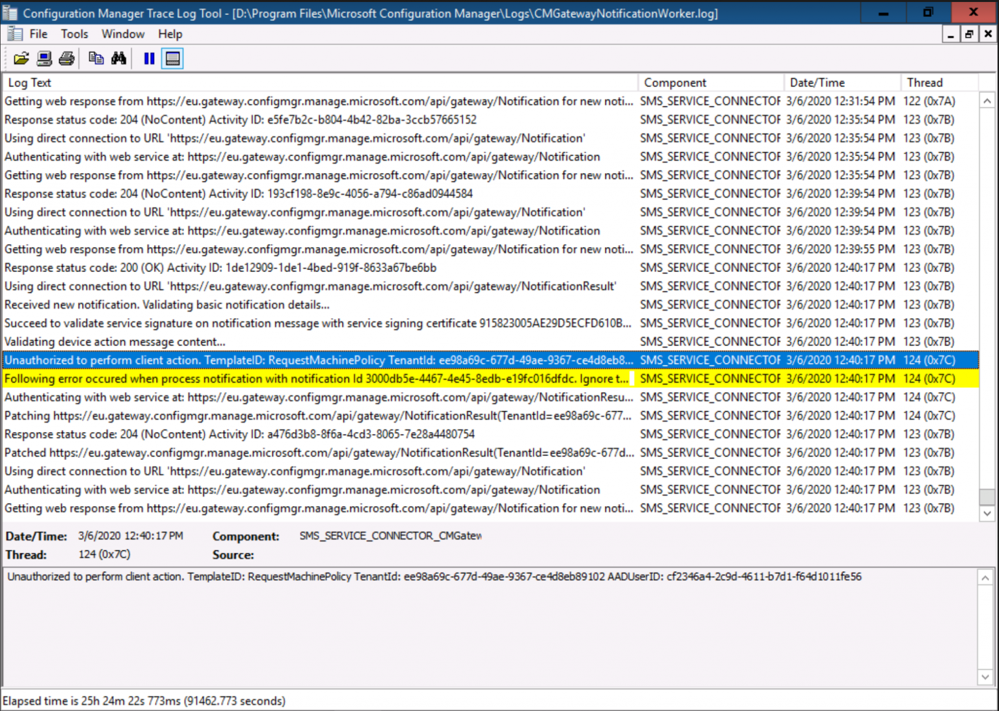The image size is (999, 711).
Task: Search the log using the binoculars icon
Action: [x=120, y=58]
